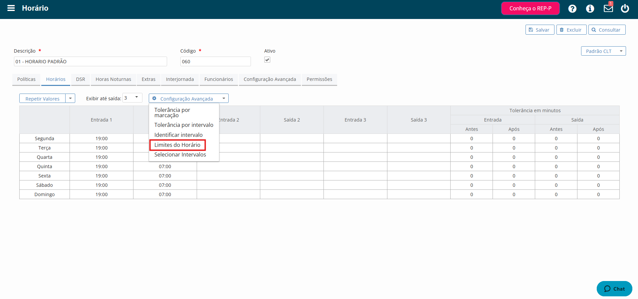The width and height of the screenshot is (638, 299).
Task: Toggle the Configuração Avançada gear dropdown
Action: [188, 99]
